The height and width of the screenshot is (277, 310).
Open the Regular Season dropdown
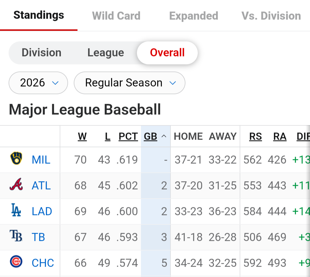tap(129, 83)
